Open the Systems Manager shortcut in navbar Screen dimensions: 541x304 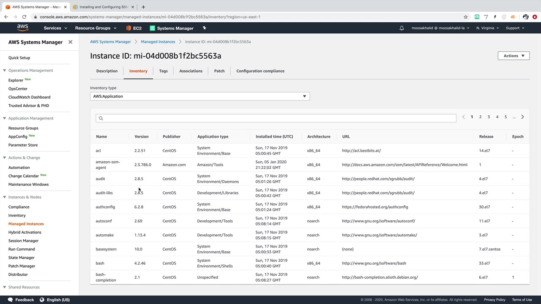point(172,28)
